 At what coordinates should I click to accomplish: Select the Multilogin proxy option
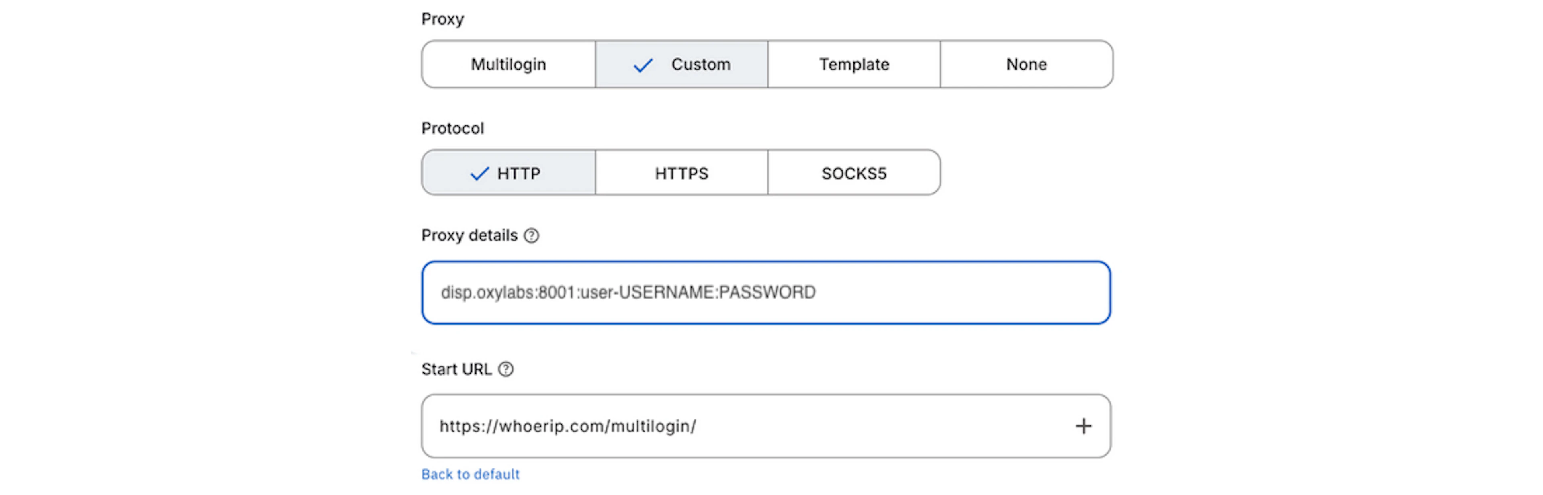509,64
